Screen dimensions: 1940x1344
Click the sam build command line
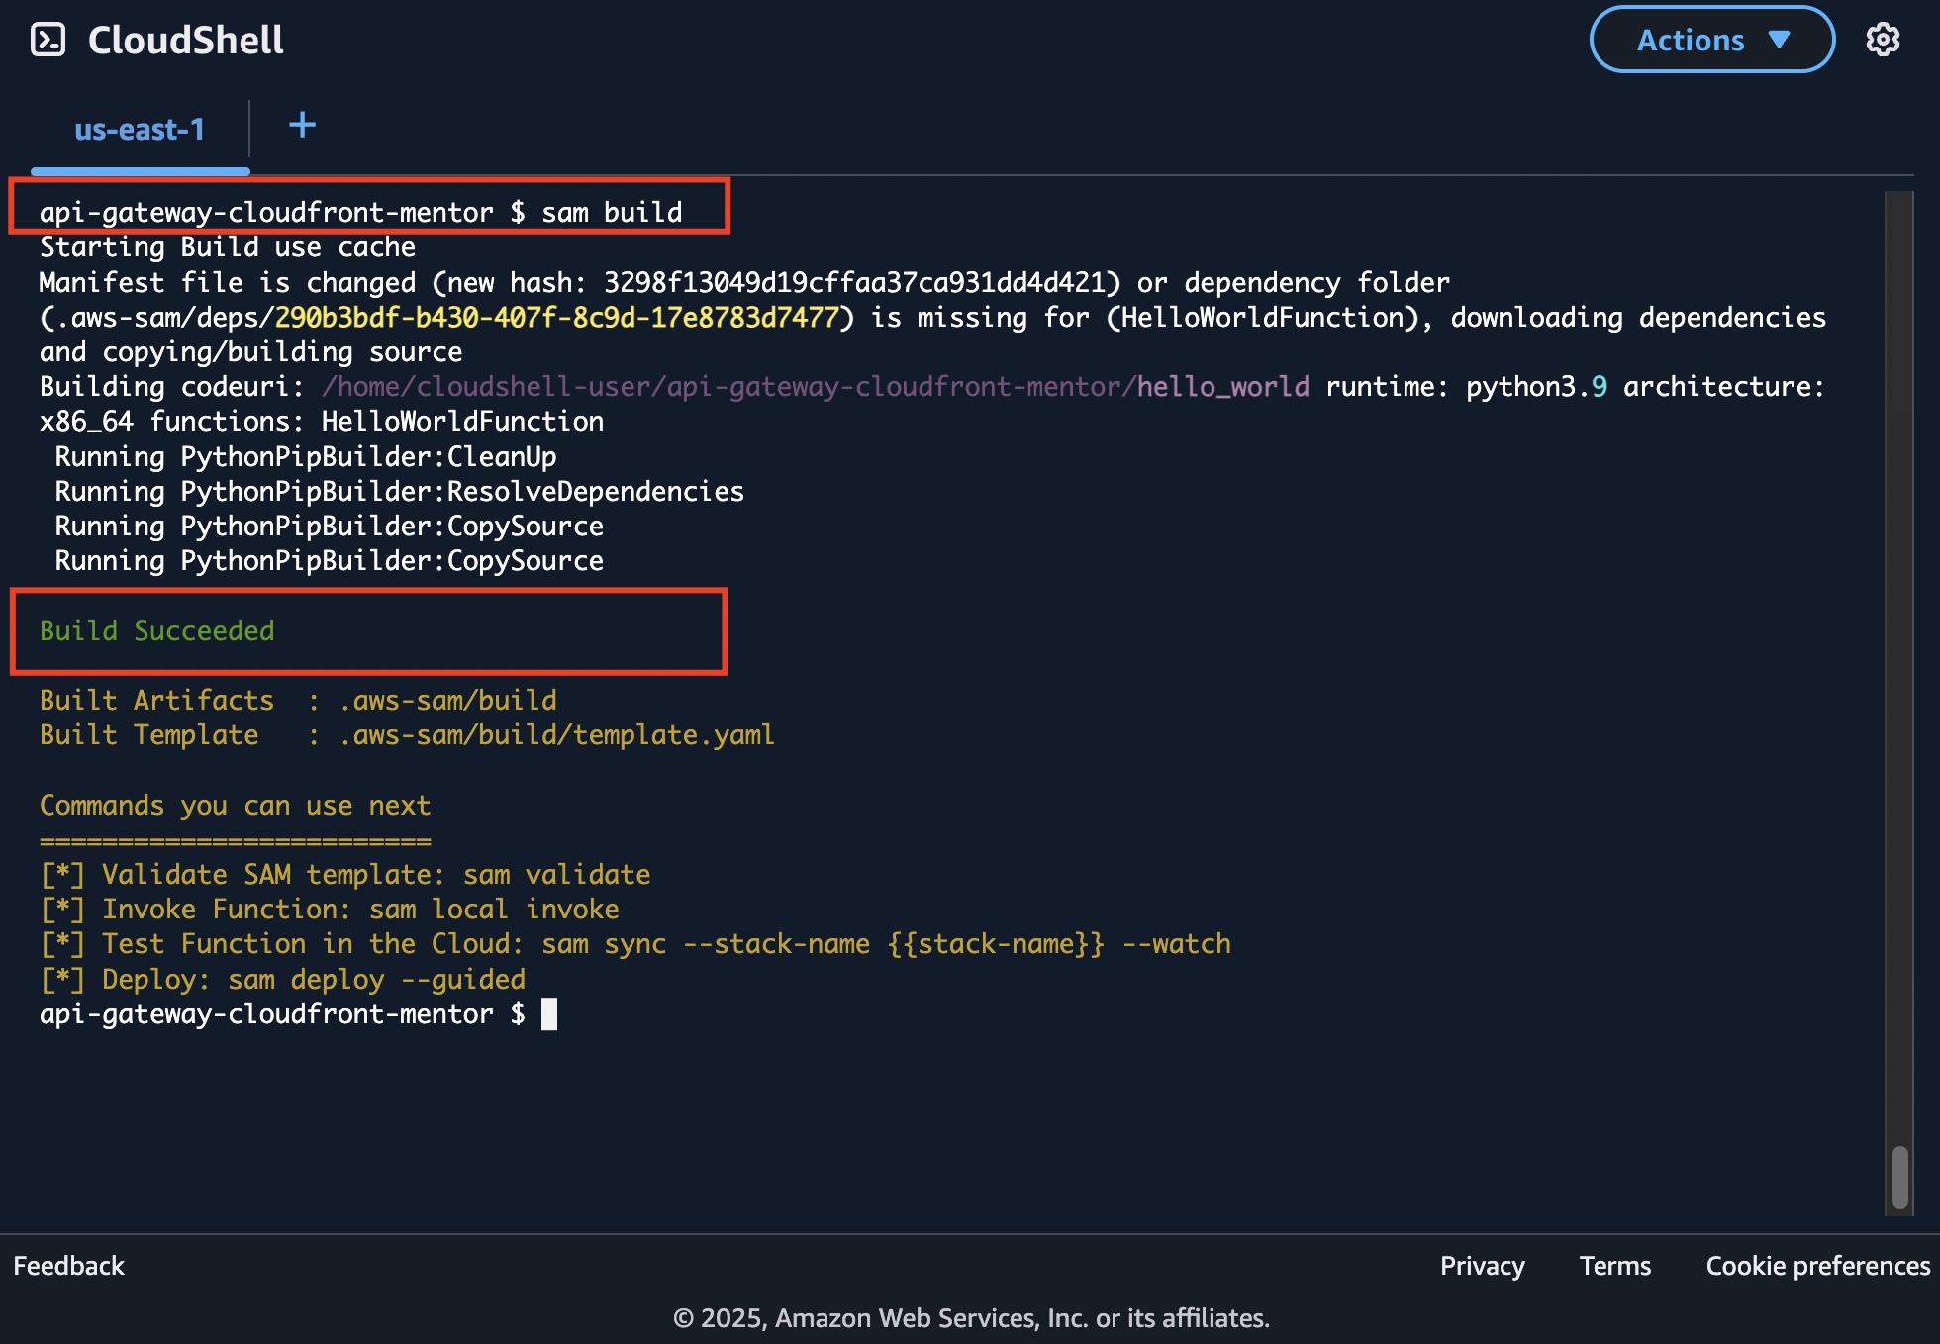pyautogui.click(x=611, y=213)
